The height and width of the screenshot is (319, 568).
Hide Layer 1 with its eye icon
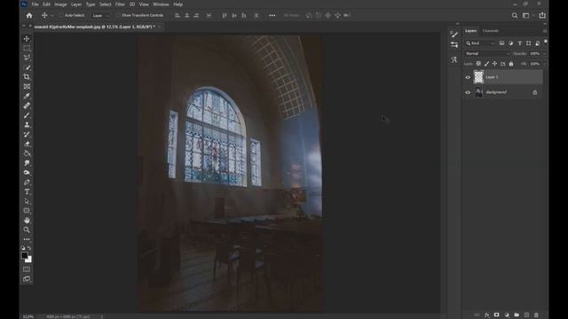click(468, 77)
